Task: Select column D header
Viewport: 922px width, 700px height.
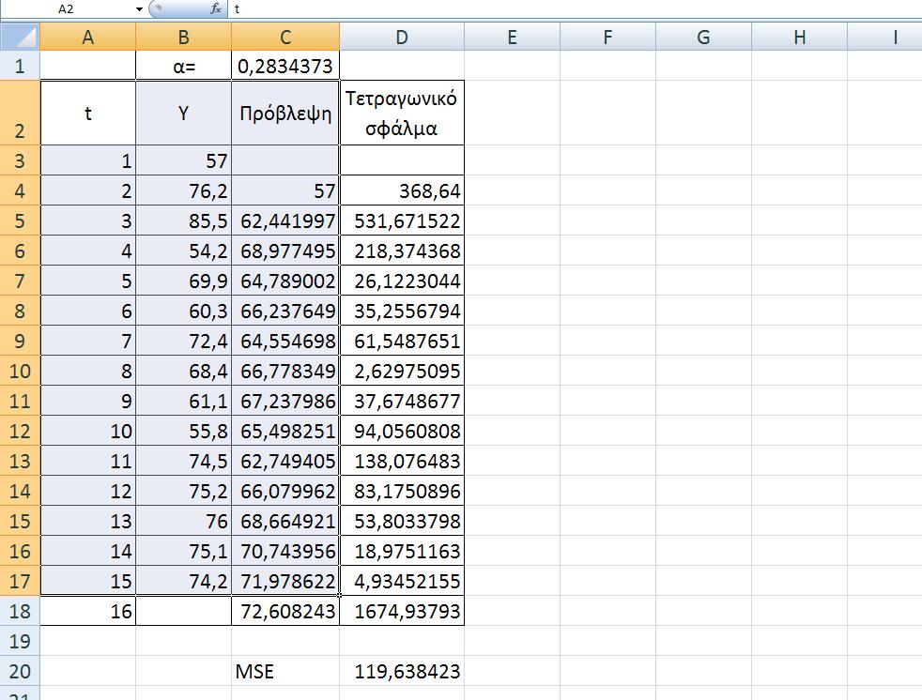Action: (402, 37)
